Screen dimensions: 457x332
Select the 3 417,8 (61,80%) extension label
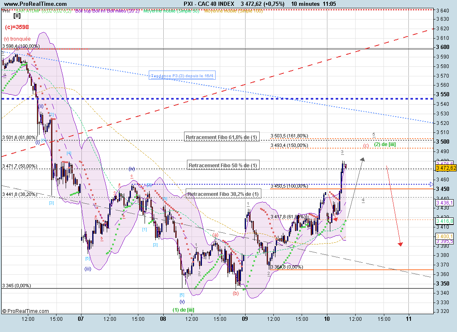[288, 216]
